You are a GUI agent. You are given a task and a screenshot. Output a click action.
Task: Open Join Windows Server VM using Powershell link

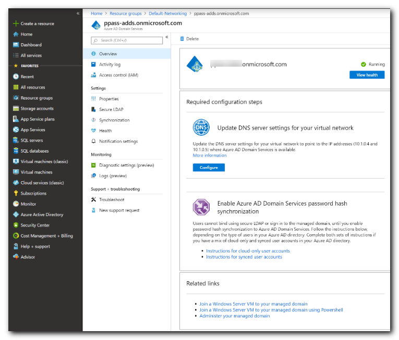tap(271, 310)
